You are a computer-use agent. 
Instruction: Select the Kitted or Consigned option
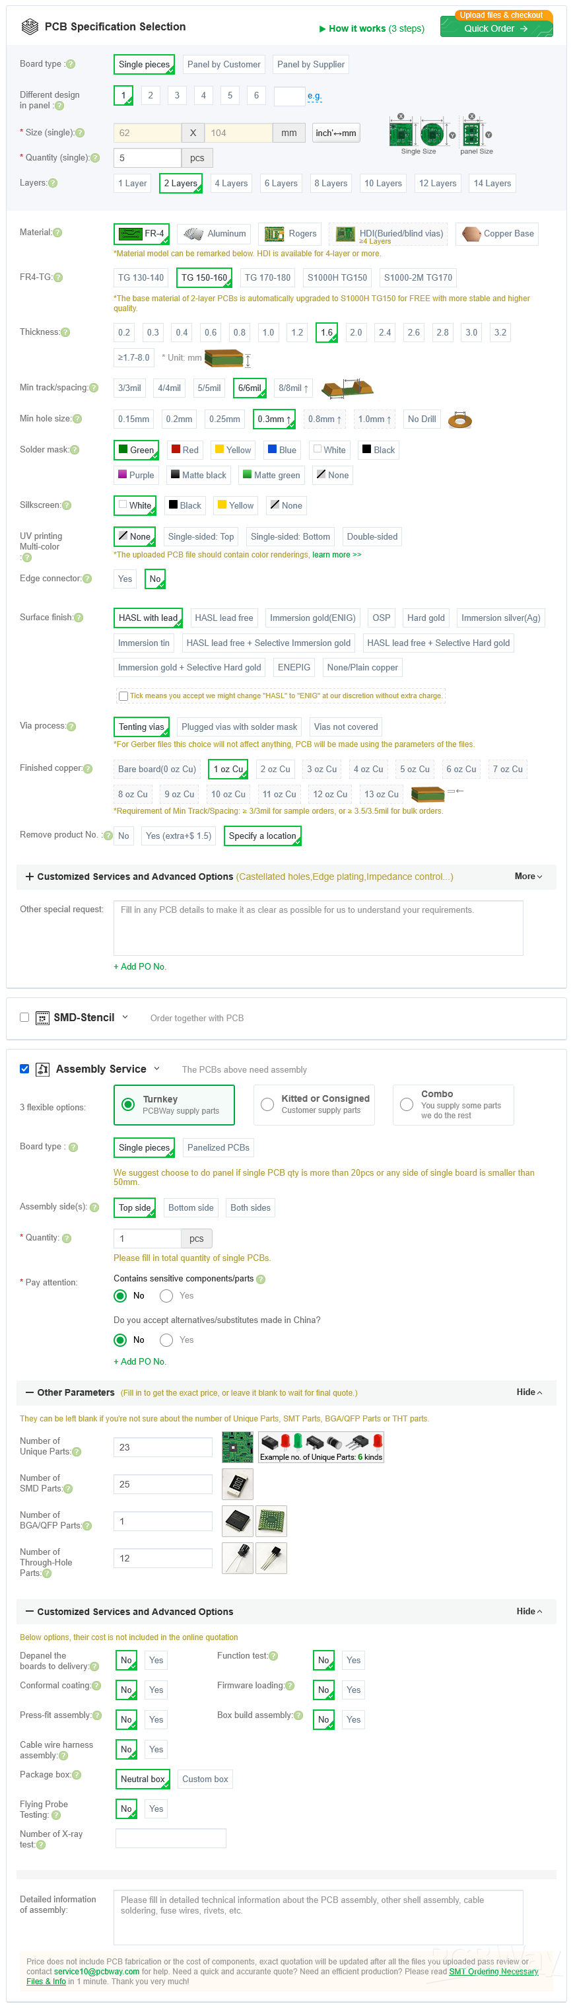(267, 1104)
